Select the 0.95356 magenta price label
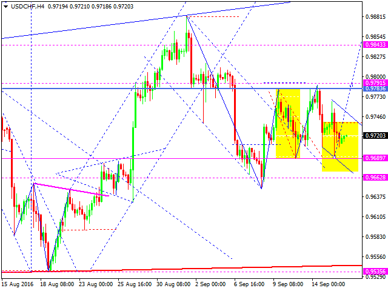Image resolution: width=388 pixels, height=291 pixels. click(375, 271)
